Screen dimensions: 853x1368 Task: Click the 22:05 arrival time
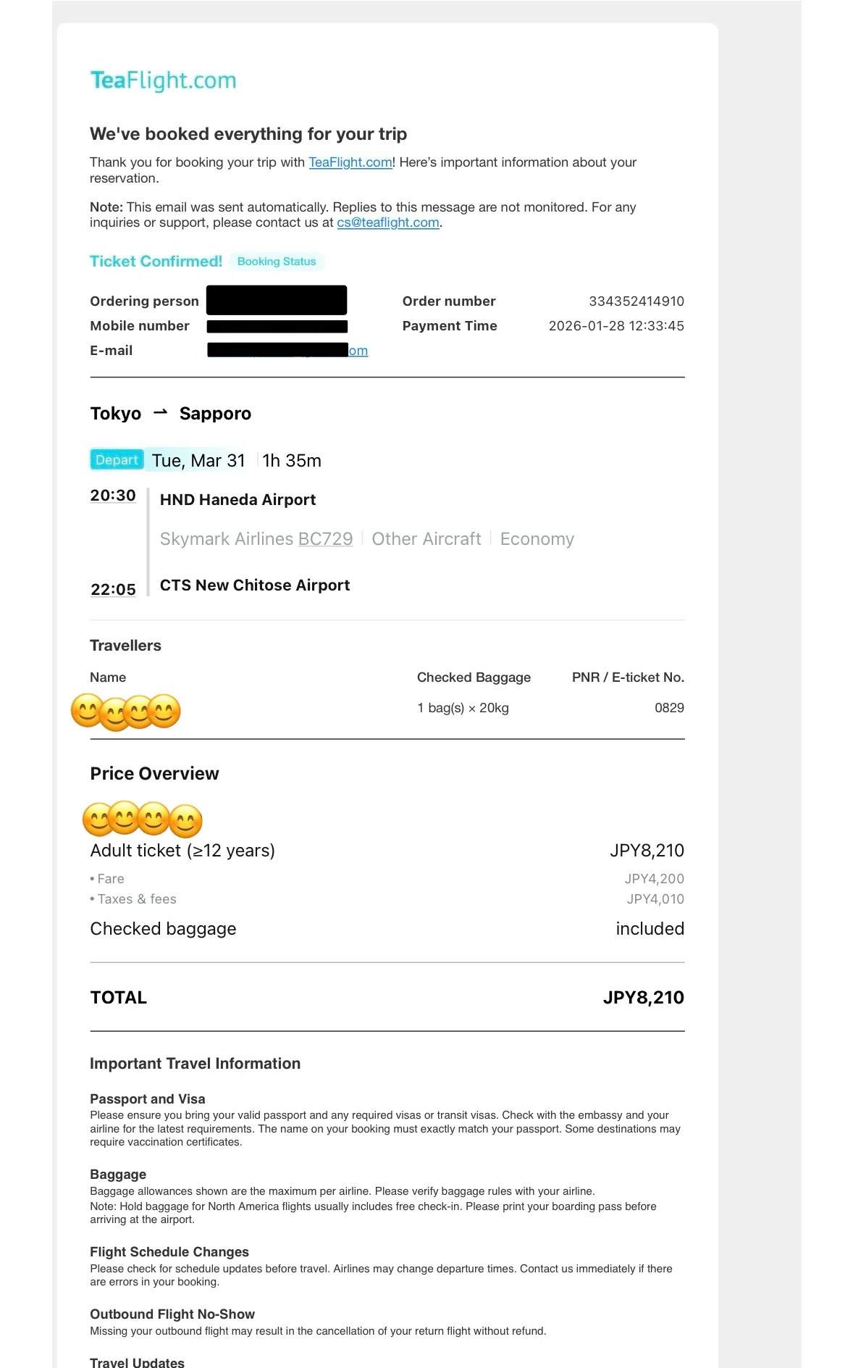pos(113,589)
